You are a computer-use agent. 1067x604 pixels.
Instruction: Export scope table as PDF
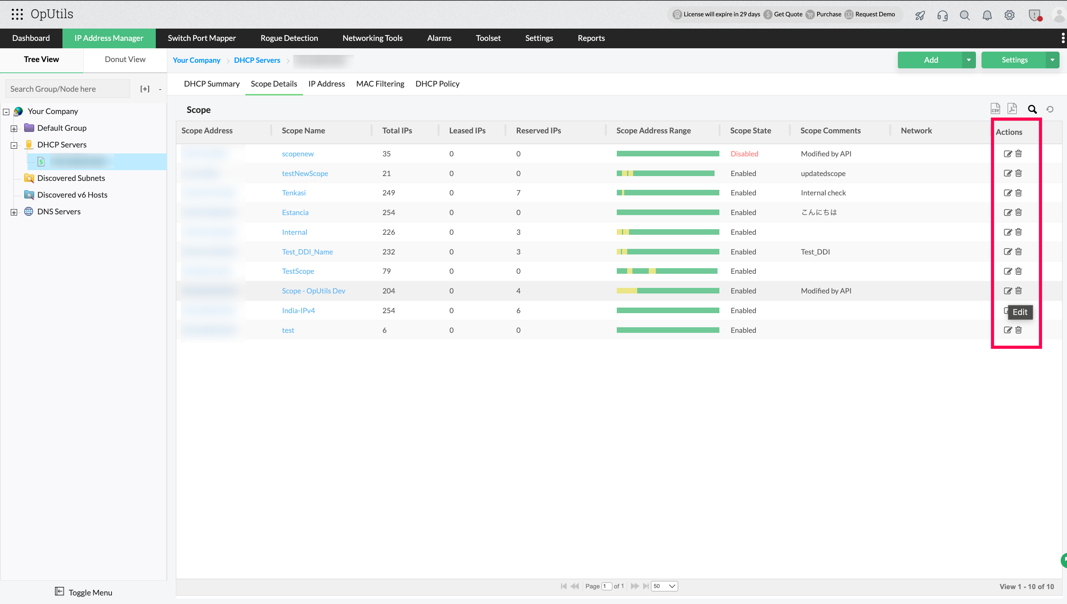point(1012,109)
